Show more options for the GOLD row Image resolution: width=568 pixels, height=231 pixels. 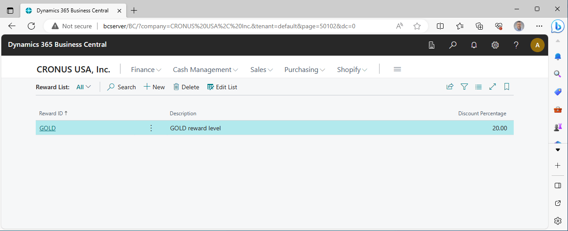click(151, 128)
